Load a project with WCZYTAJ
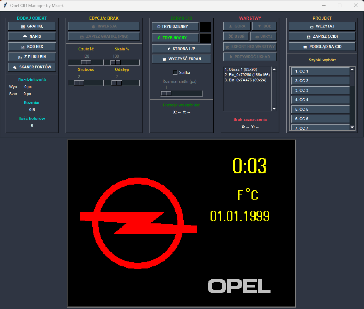Image resolution: width=364 pixels, height=309 pixels. tap(322, 26)
